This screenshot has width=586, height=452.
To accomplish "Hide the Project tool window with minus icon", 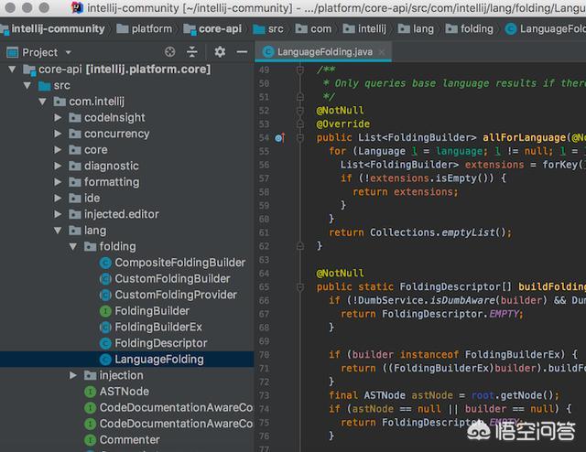I will tap(240, 52).
